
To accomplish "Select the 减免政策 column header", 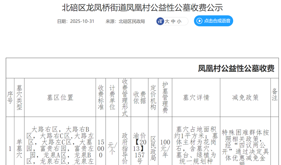I will [x=245, y=97].
